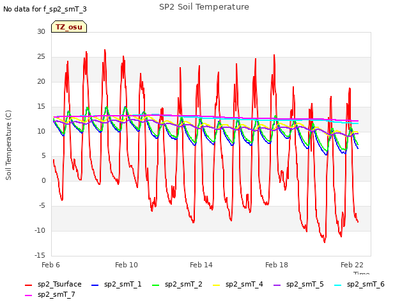This screenshot has width=409, height=307.
Task: Click the Feb 14 x-axis tick label
Action: pyautogui.click(x=201, y=265)
